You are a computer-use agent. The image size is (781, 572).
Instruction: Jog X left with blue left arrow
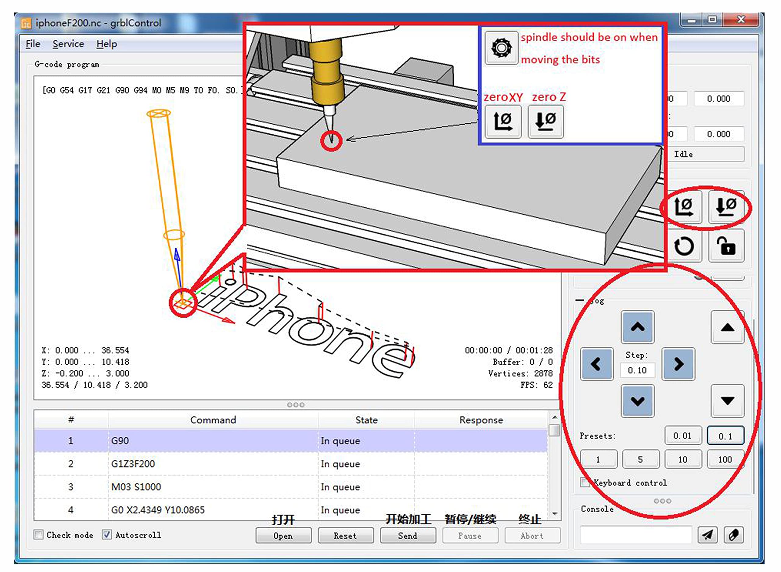tap(597, 364)
